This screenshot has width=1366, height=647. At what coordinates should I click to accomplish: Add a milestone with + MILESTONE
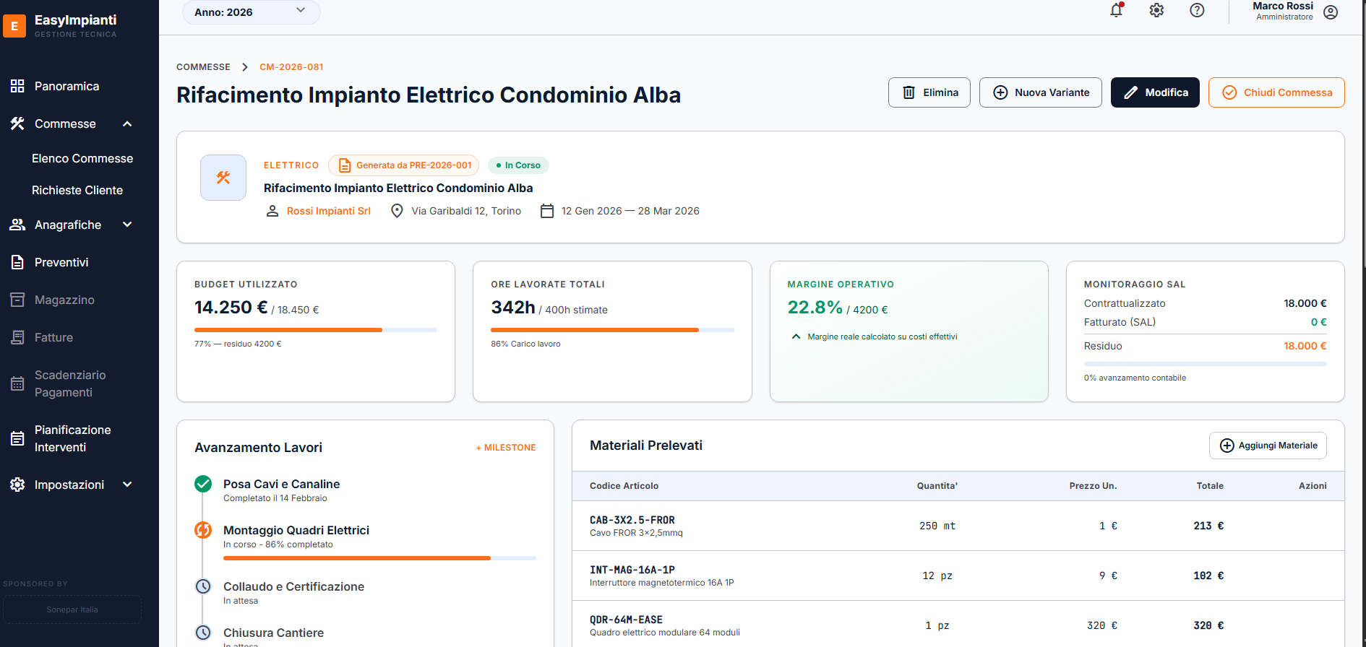pos(506,448)
